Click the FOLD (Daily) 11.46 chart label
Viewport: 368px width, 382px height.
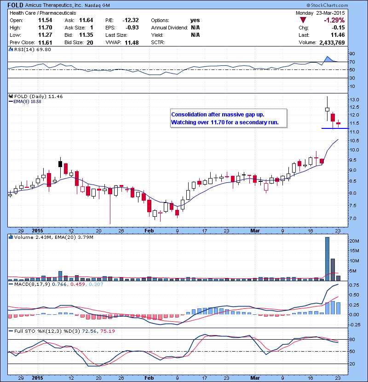[x=39, y=97]
